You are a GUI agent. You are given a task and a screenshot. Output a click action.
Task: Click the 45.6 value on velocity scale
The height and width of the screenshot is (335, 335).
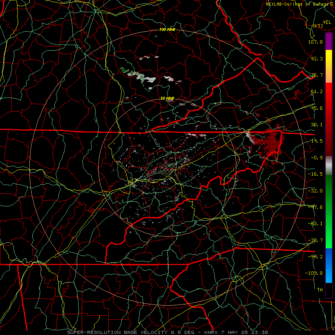pyautogui.click(x=317, y=108)
